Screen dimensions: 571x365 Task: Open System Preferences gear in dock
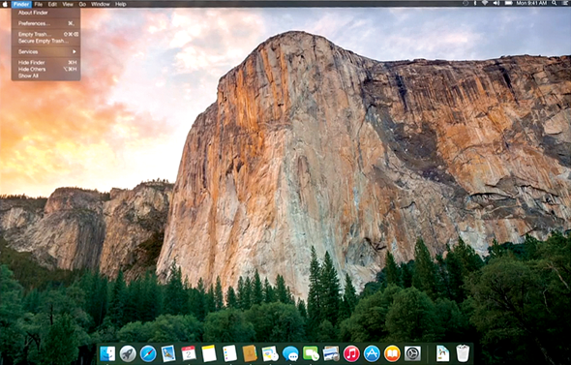tap(412, 353)
